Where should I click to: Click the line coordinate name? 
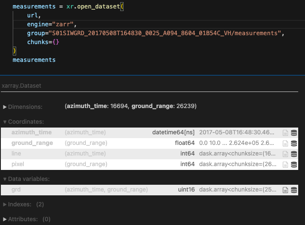16,153
